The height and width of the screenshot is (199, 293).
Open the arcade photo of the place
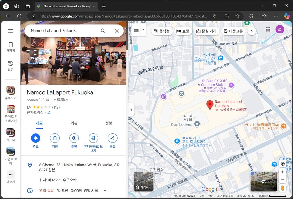73,61
